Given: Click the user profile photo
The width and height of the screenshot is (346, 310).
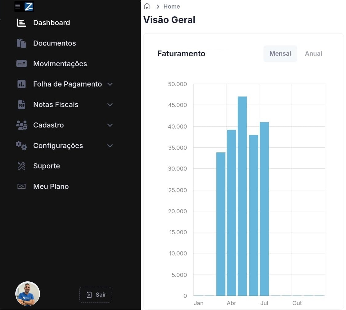Looking at the screenshot, I should (x=28, y=294).
